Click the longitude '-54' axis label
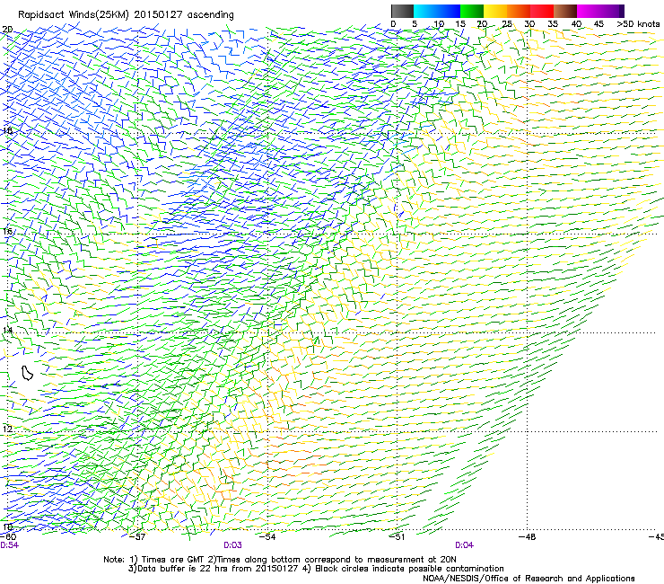 [267, 537]
